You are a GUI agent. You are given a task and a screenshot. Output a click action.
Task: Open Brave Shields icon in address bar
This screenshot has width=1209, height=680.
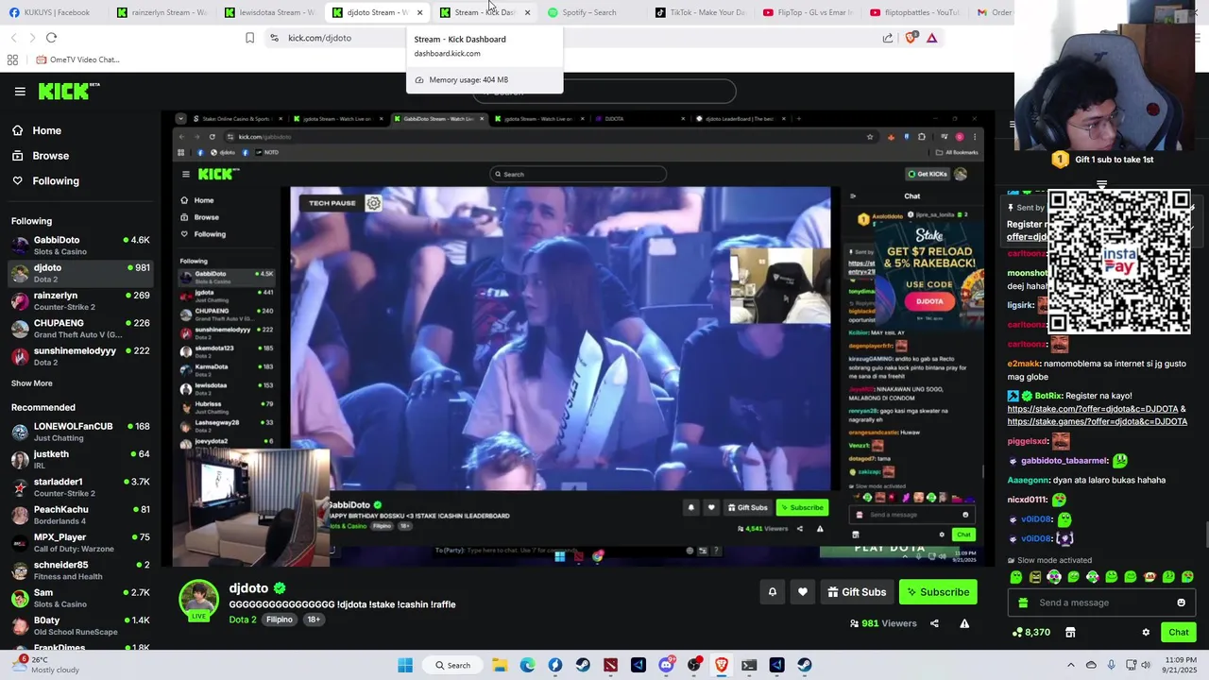click(911, 38)
